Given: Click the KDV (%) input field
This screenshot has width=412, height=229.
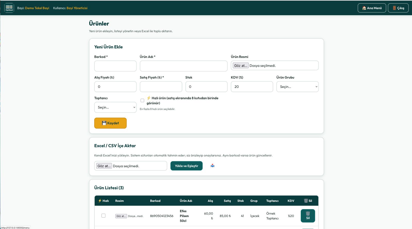Looking at the screenshot, I should coord(252,87).
